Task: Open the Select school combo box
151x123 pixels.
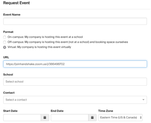Action: (x=75, y=82)
